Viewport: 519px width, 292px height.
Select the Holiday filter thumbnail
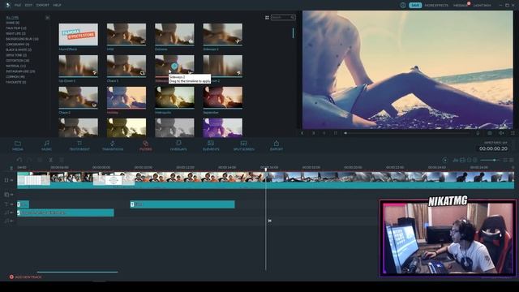[x=127, y=97]
